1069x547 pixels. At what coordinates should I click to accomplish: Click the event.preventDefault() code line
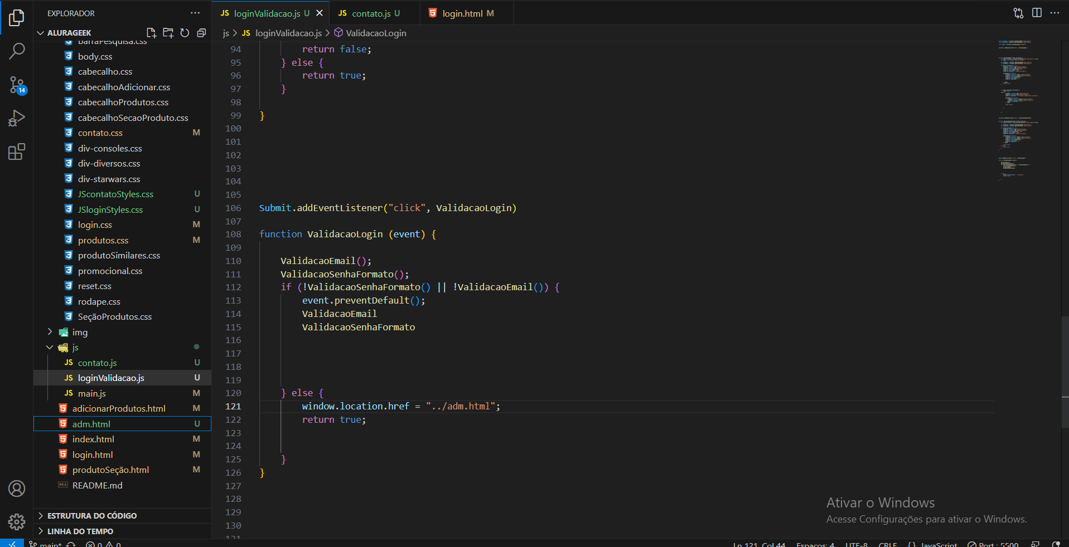[364, 300]
